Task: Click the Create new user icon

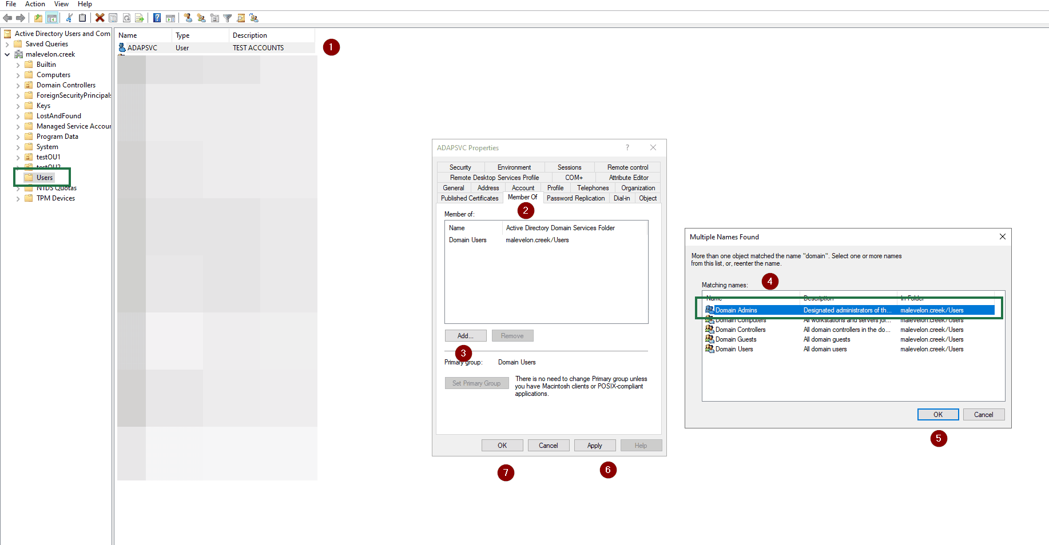Action: tap(188, 18)
